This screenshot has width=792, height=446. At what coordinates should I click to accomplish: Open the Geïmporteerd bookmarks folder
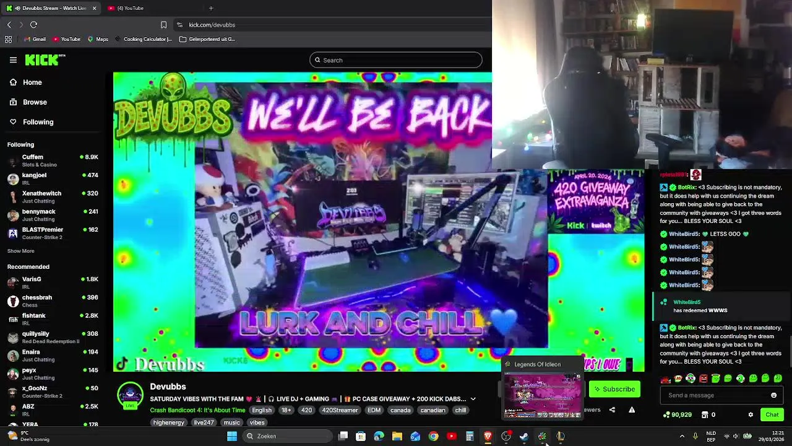[207, 39]
